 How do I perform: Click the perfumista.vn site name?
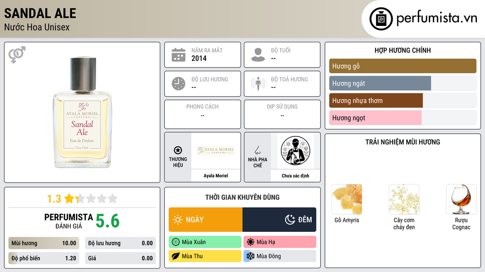[437, 18]
